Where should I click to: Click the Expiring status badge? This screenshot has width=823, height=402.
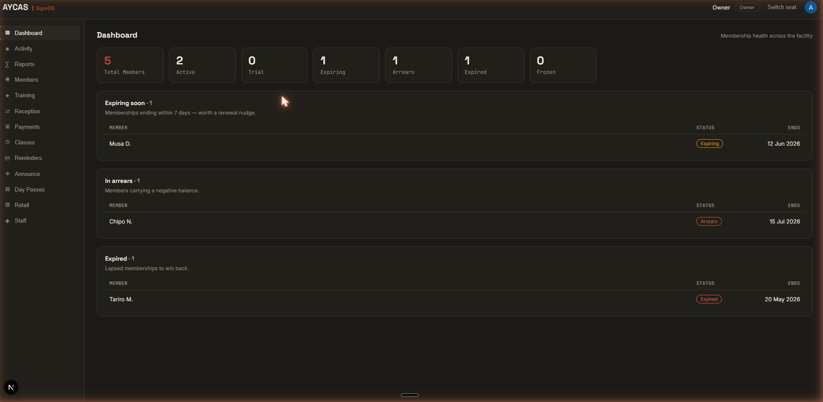click(709, 144)
